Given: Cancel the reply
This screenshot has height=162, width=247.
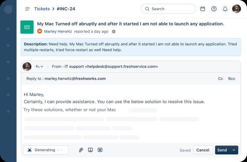Looking at the screenshot, I should pos(203,150).
